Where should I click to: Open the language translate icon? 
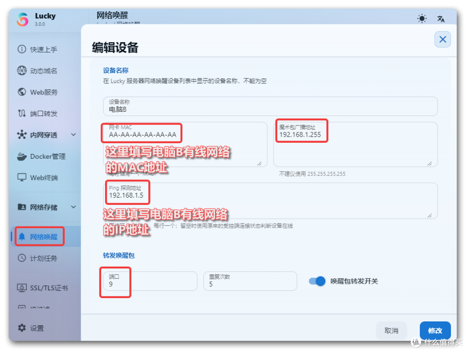pyautogui.click(x=441, y=19)
